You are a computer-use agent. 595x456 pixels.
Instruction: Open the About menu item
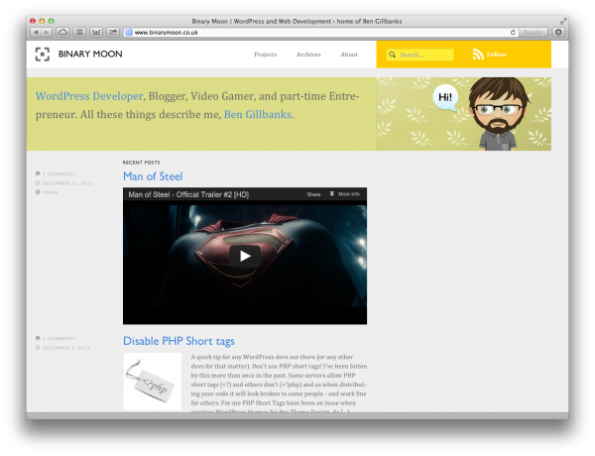(x=349, y=55)
